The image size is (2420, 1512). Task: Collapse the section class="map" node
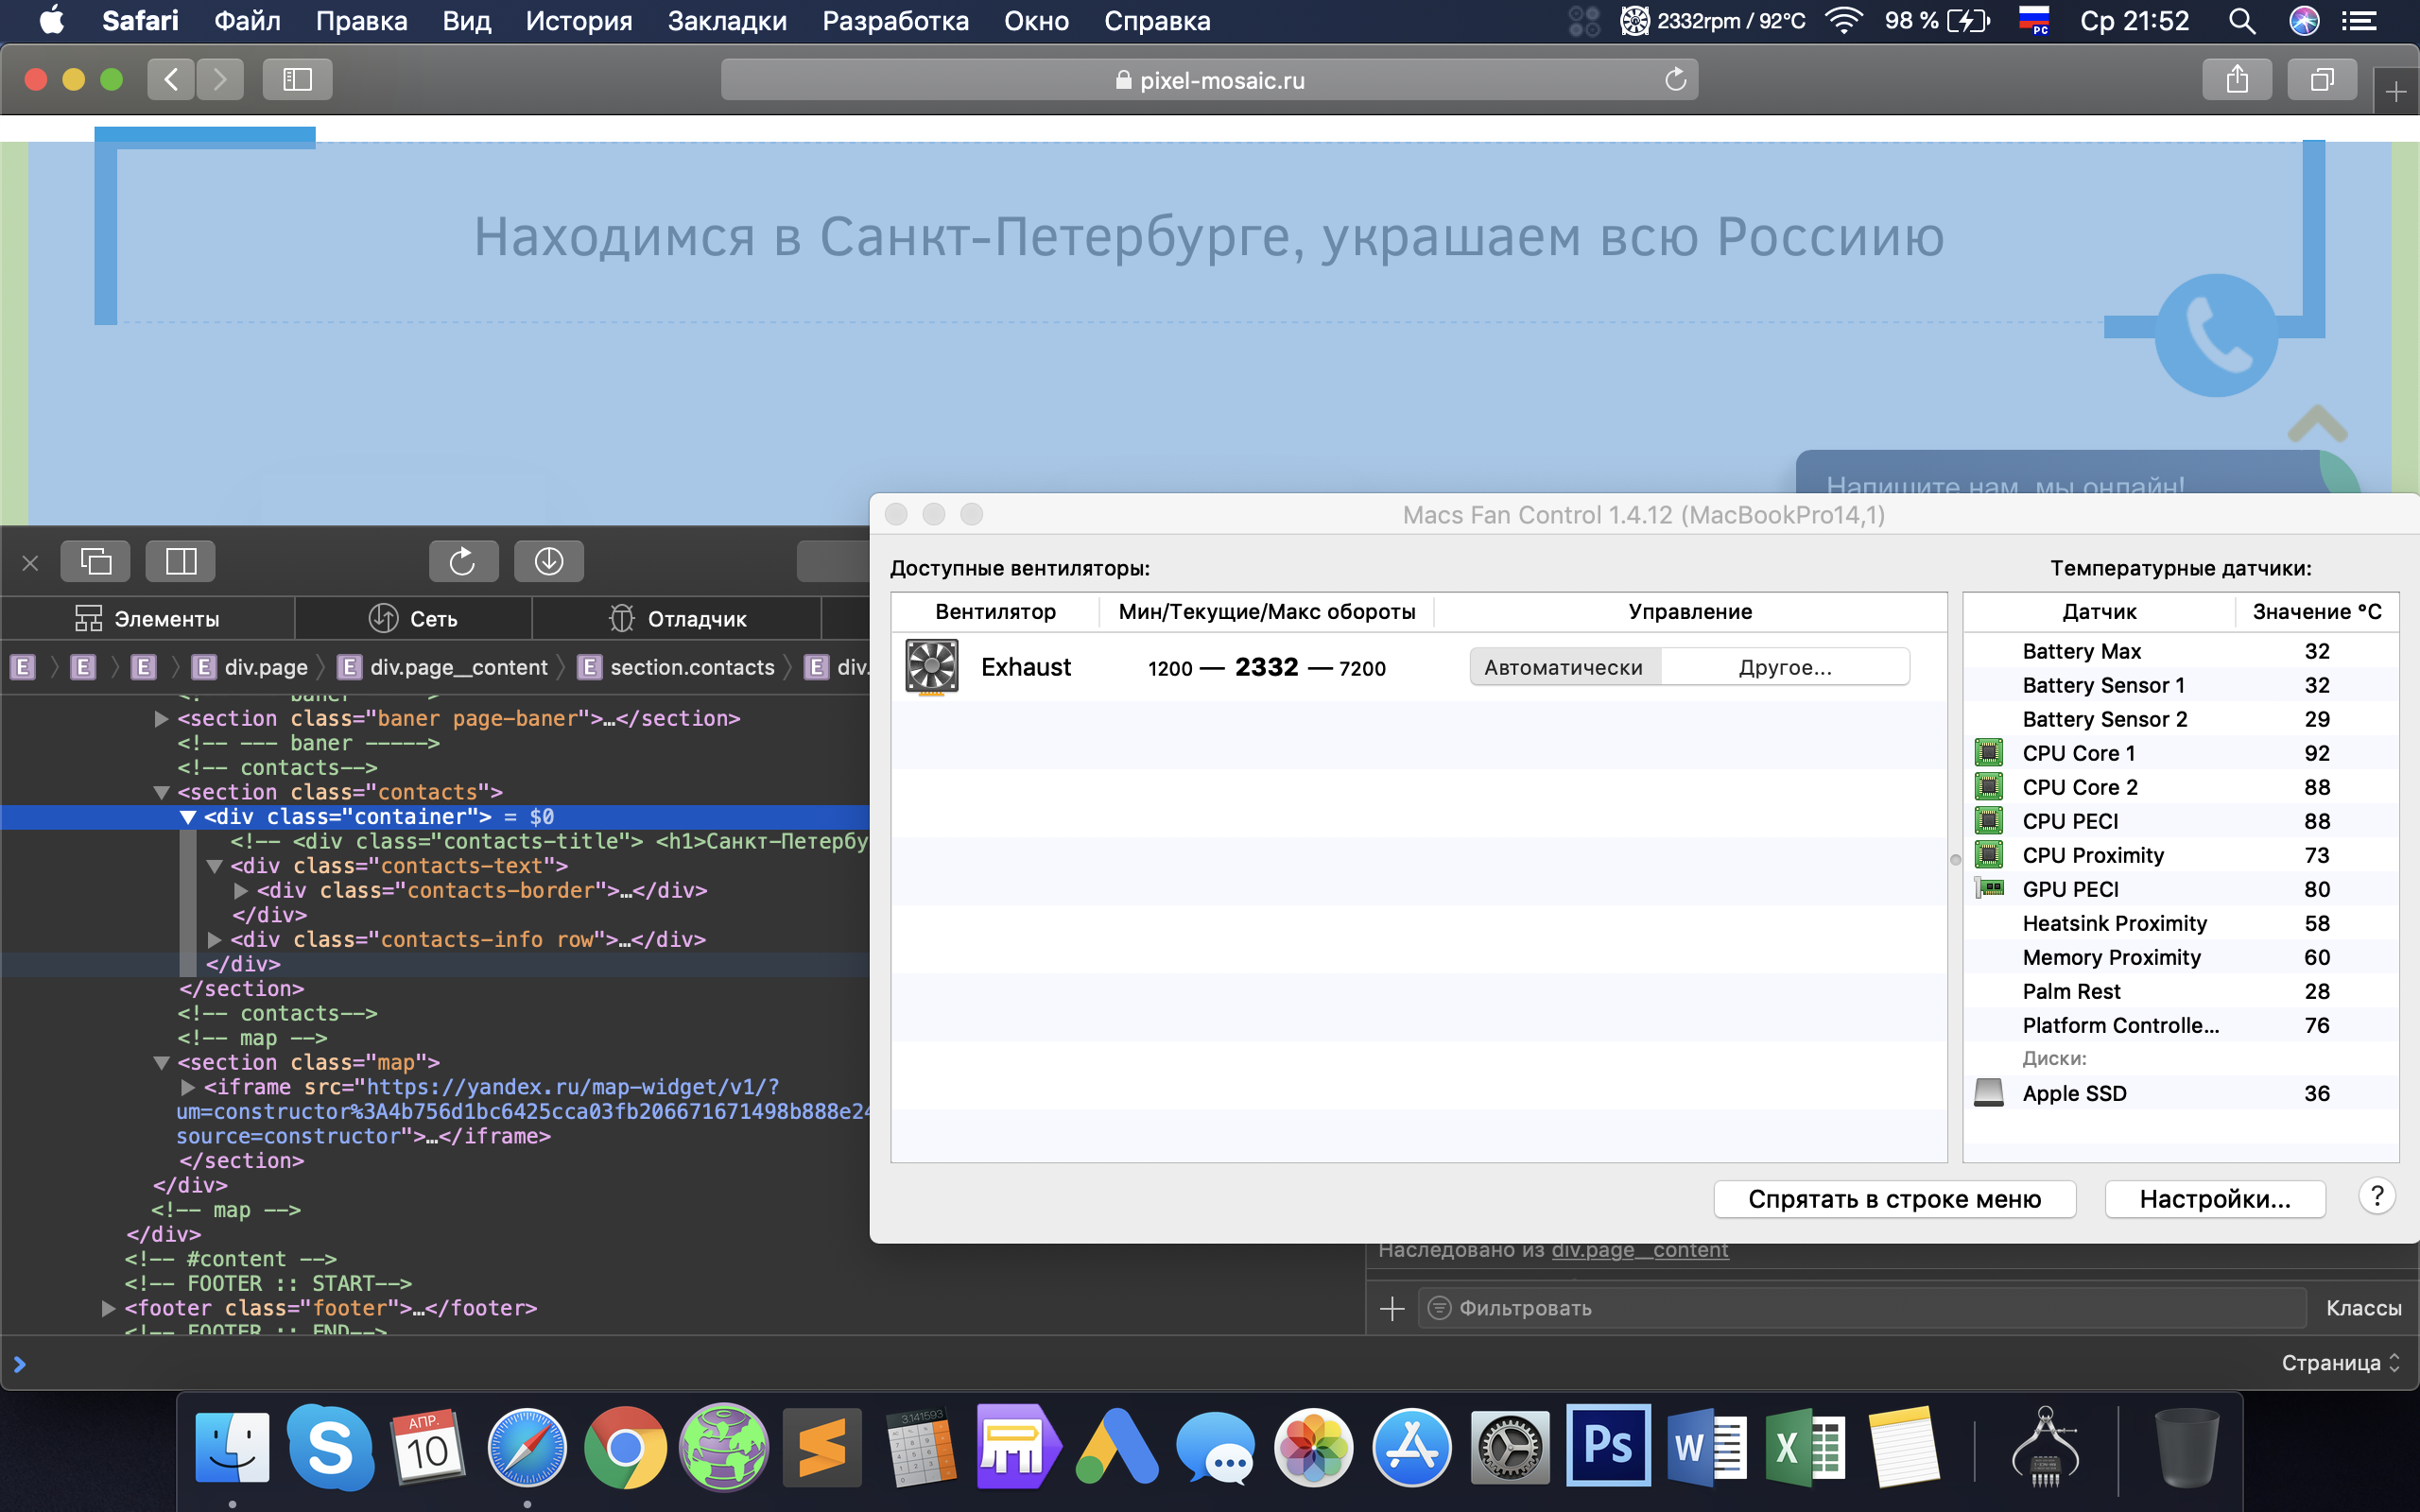point(161,1062)
